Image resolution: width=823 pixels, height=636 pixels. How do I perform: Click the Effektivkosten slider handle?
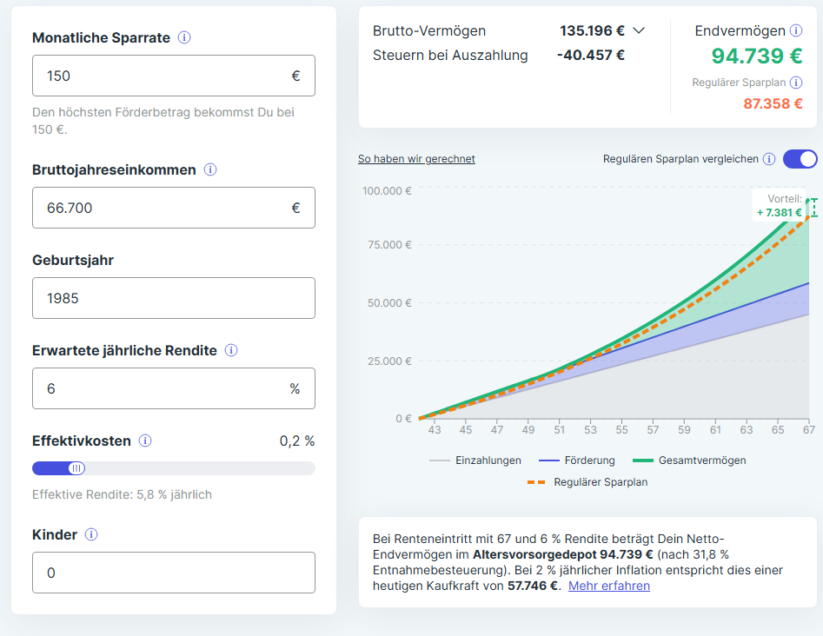pyautogui.click(x=76, y=468)
